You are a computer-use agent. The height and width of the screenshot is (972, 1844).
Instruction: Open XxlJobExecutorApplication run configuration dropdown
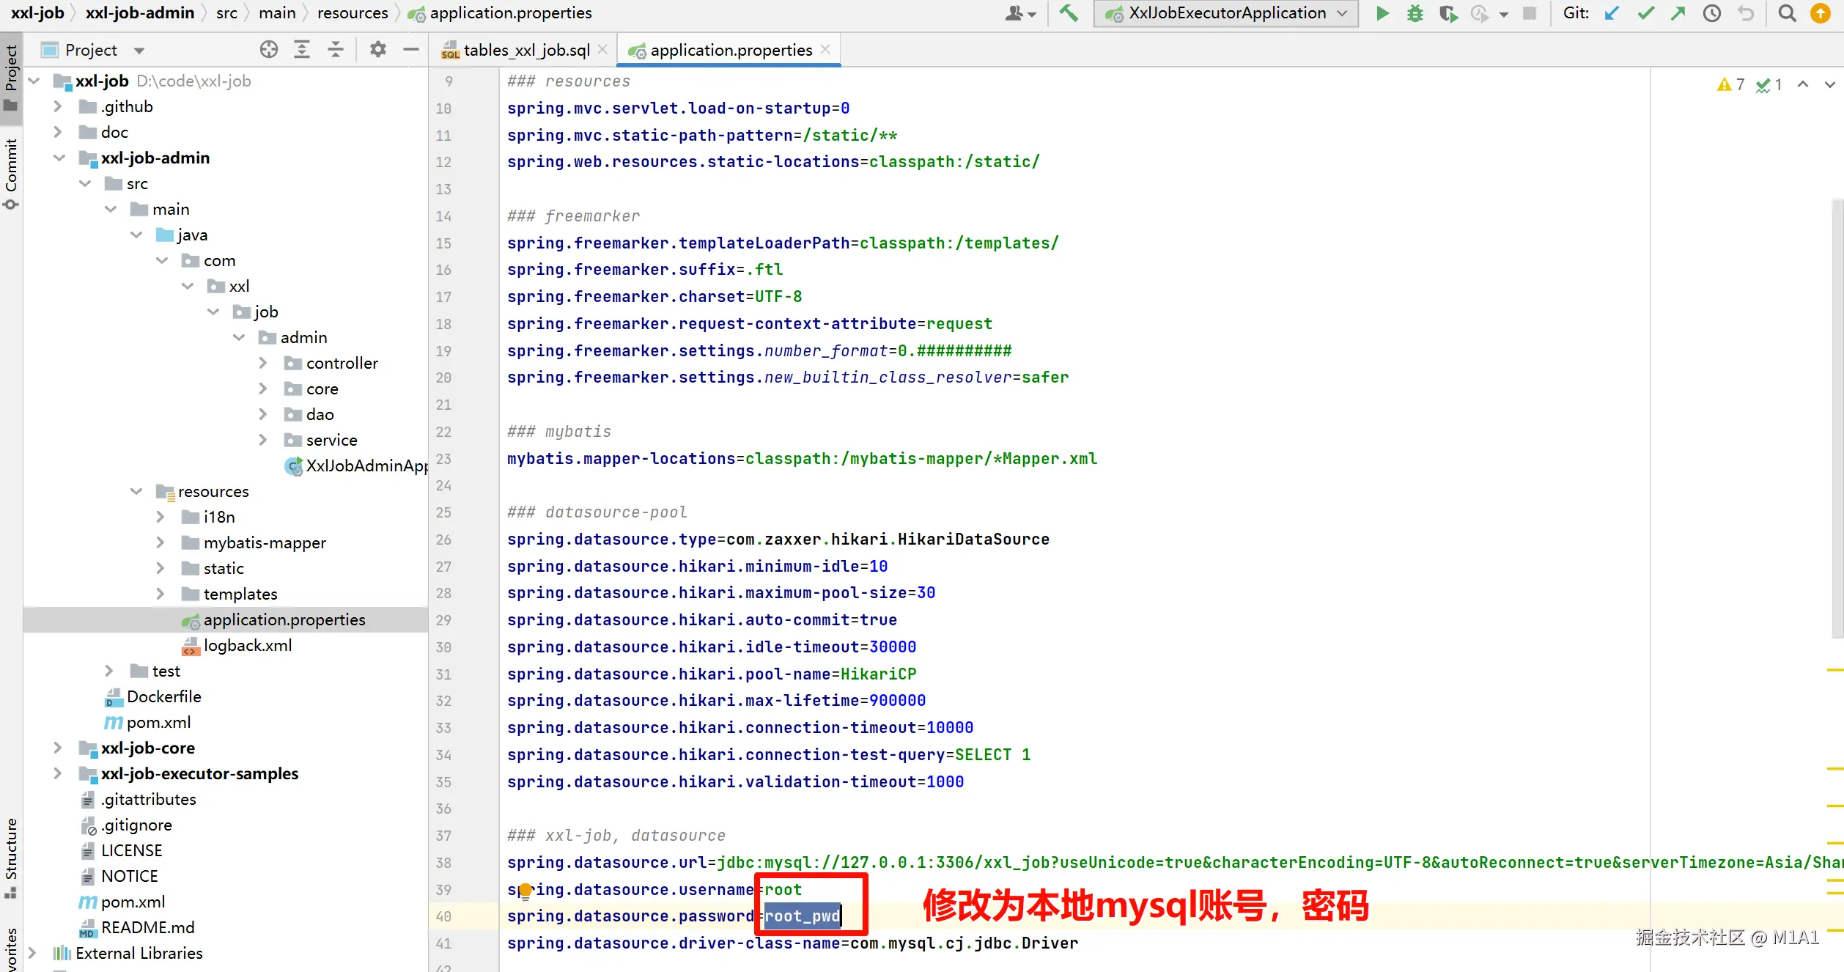(x=1227, y=13)
